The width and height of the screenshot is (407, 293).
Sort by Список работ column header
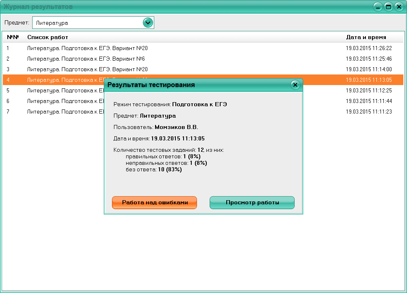(48, 37)
